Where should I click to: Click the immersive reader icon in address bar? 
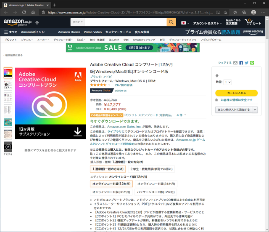click(218, 12)
